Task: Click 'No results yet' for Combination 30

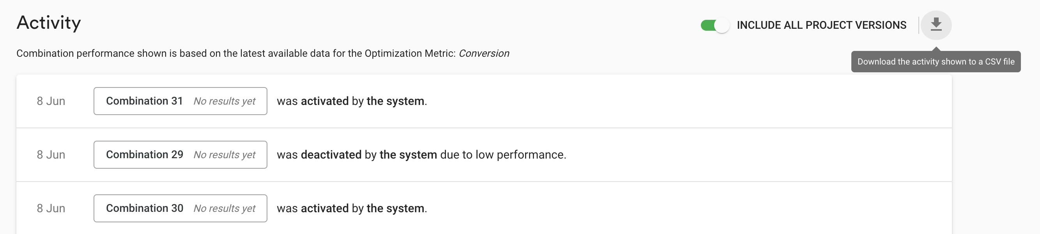Action: tap(225, 208)
